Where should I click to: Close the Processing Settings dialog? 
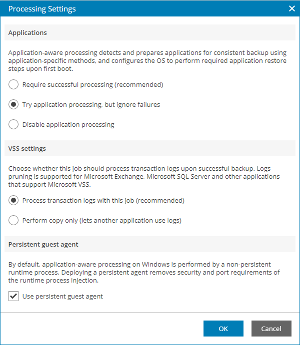click(291, 8)
